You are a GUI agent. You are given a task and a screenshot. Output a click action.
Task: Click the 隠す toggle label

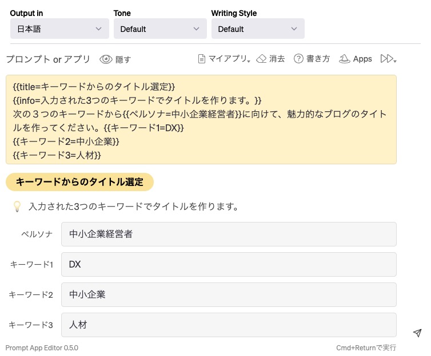pyautogui.click(x=123, y=59)
